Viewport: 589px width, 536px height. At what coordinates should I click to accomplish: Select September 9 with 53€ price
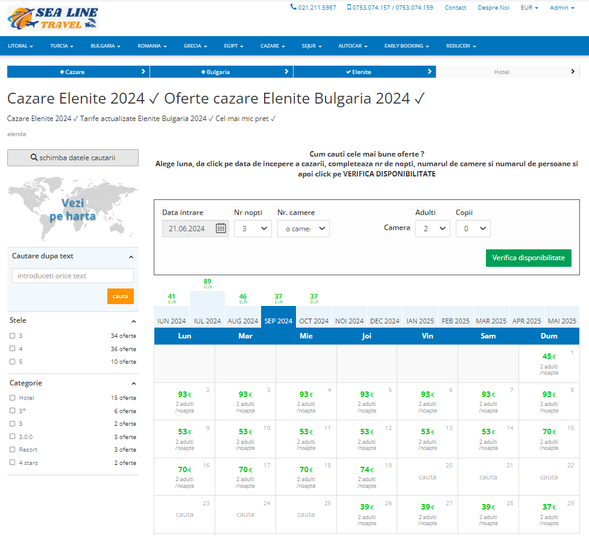coord(184,439)
